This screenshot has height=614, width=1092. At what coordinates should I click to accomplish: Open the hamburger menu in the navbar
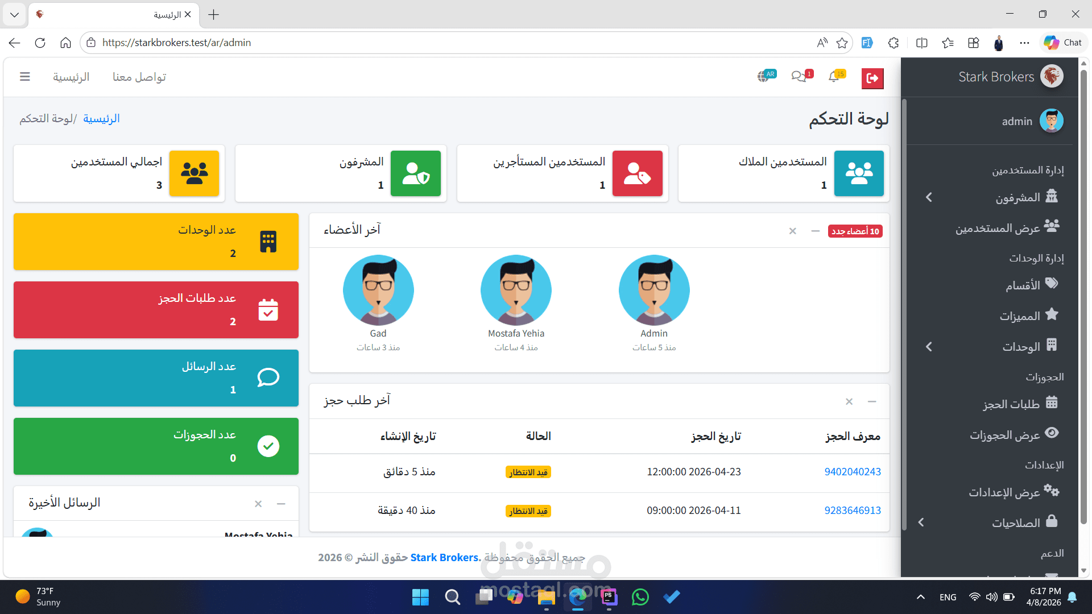25,77
